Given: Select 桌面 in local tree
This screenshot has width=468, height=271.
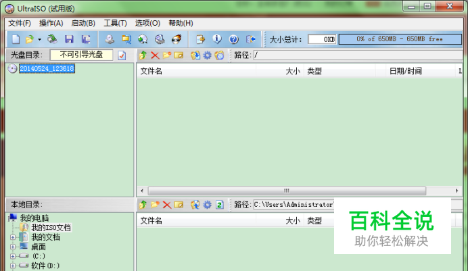Looking at the screenshot, I should tap(39, 247).
